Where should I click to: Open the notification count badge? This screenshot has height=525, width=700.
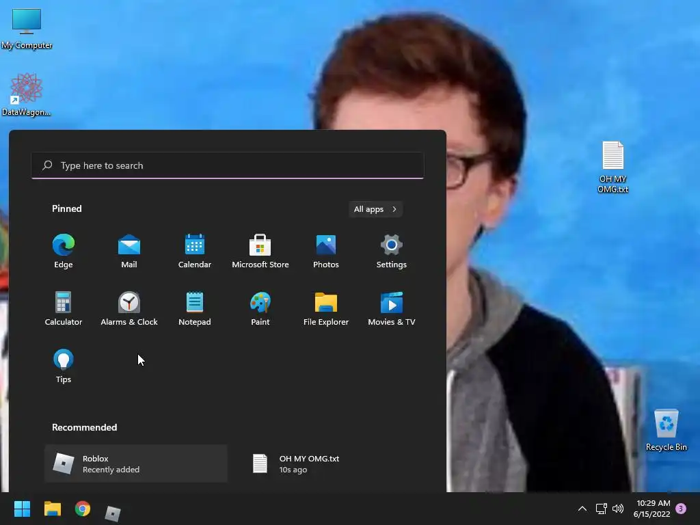(x=681, y=509)
